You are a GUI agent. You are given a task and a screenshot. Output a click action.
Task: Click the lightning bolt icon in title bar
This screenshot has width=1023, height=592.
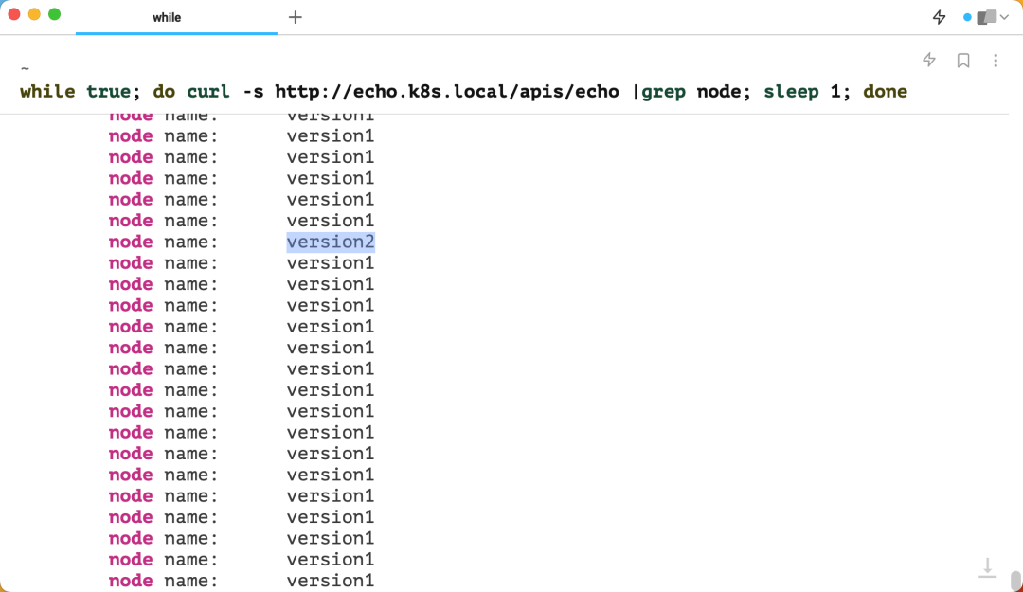(939, 18)
